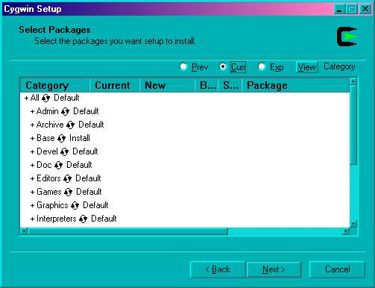
Task: Click the Default text beside Games
Action: 89,192
